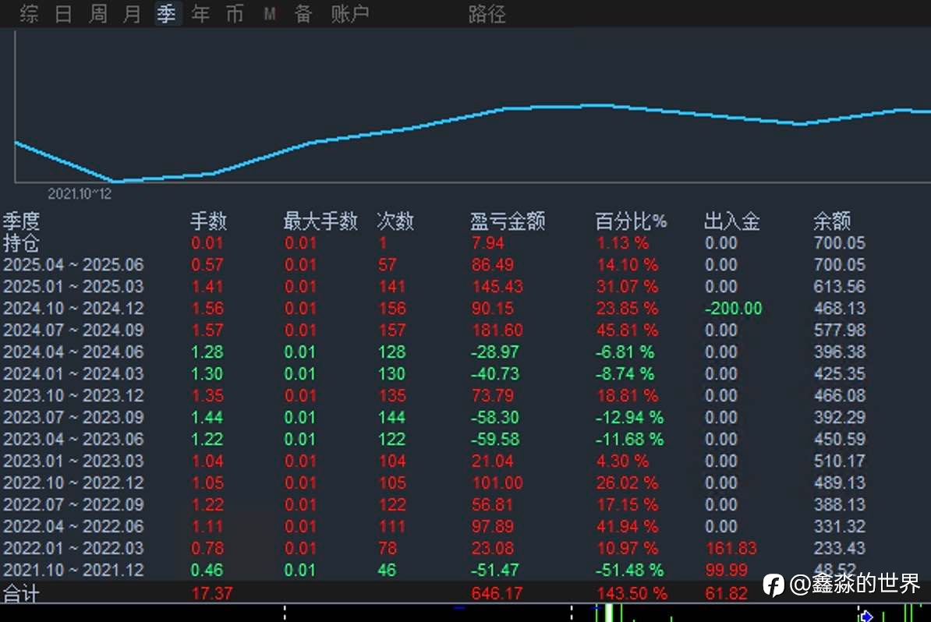This screenshot has height=622, width=931.
Task: Click the -51.48 % percentage cell
Action: coord(629,570)
